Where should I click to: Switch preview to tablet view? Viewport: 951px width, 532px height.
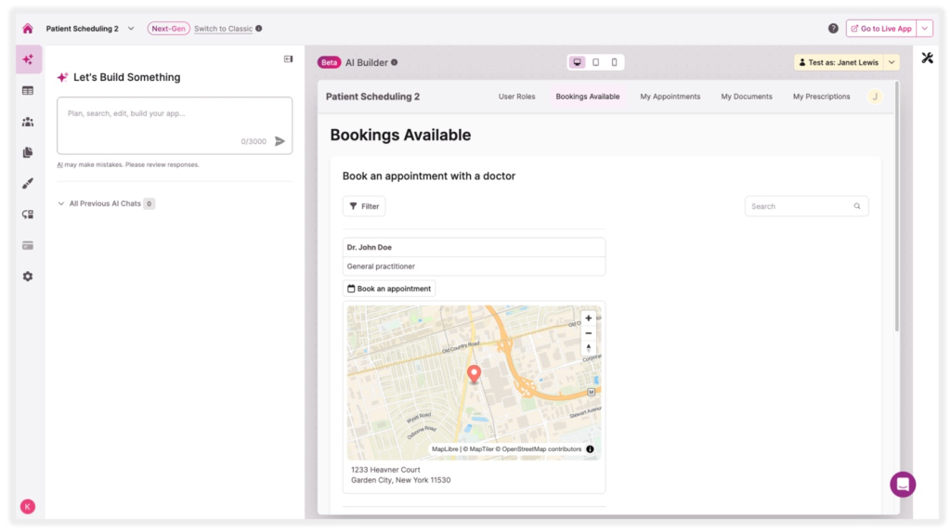pos(595,62)
